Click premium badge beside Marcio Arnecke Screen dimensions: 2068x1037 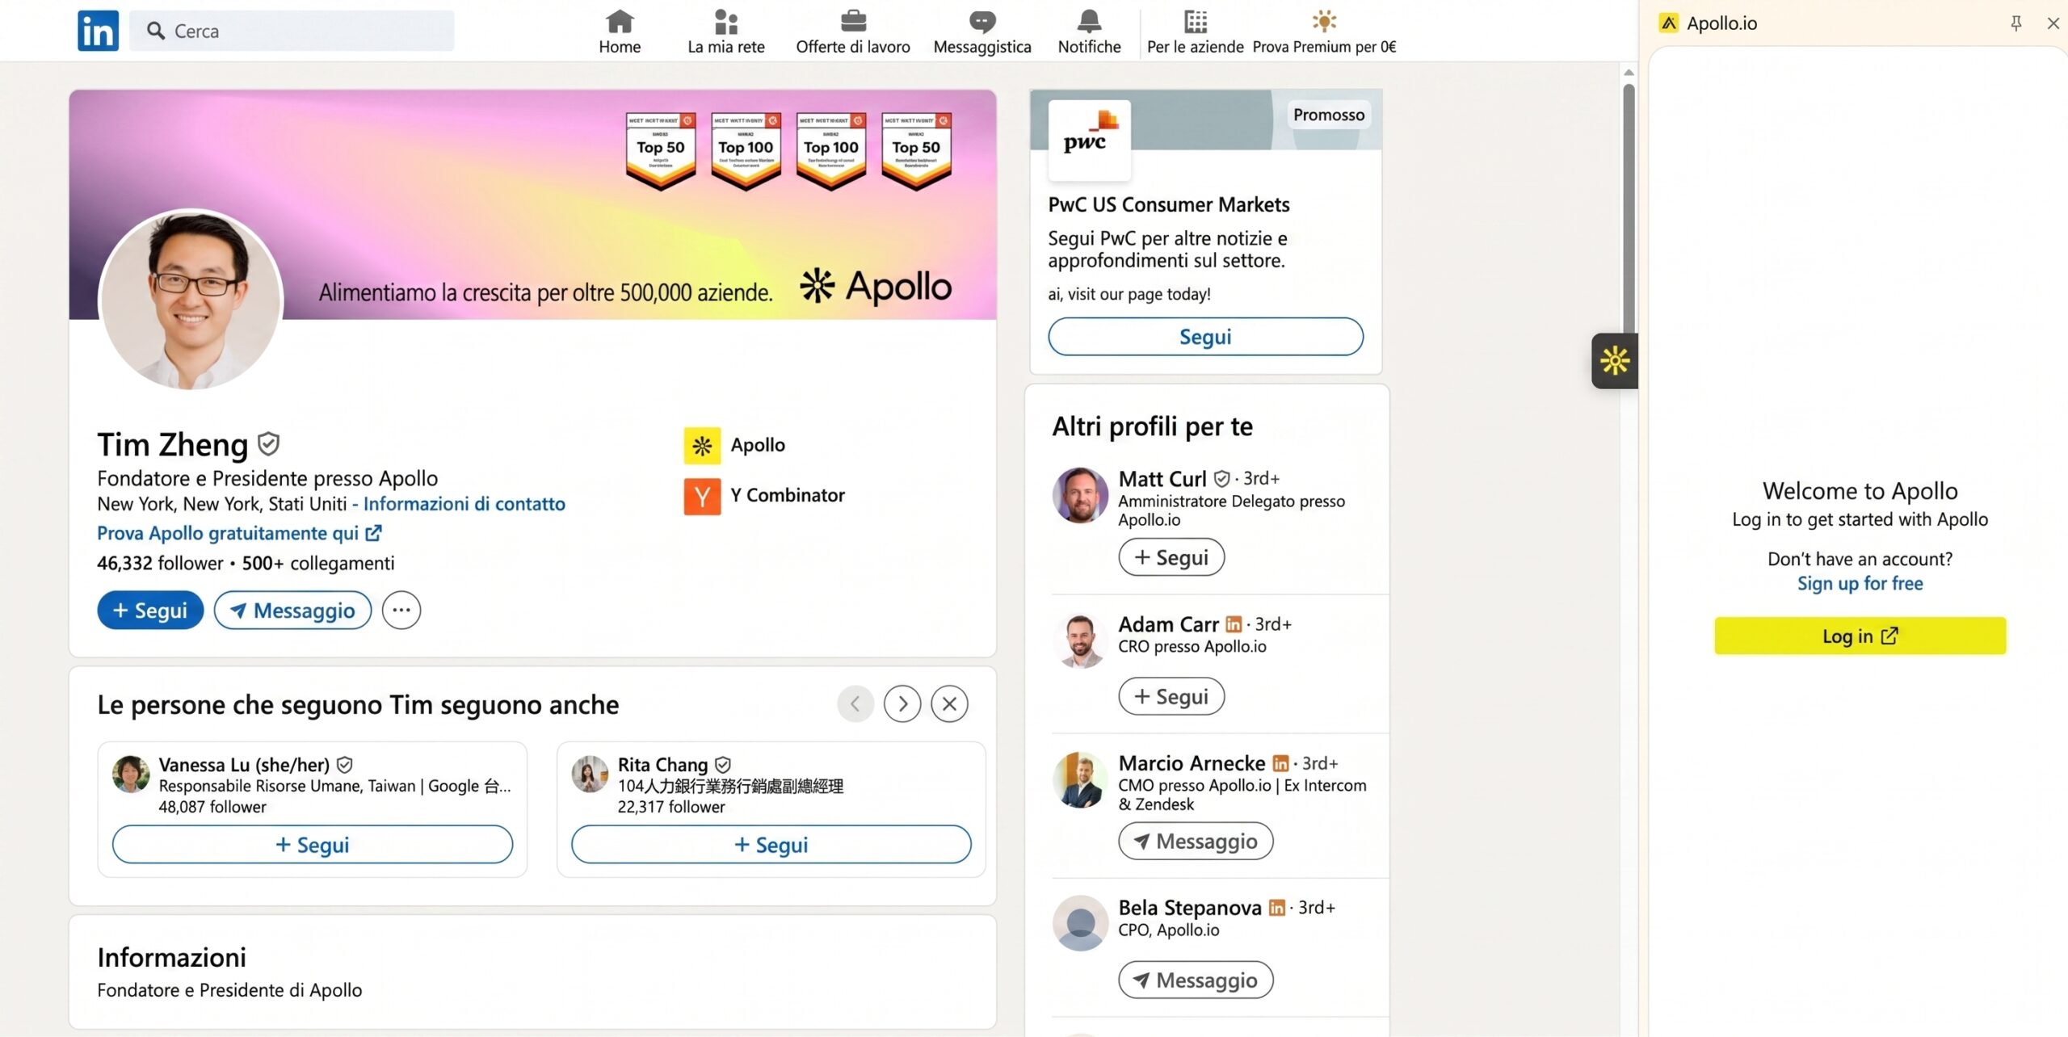(1280, 763)
